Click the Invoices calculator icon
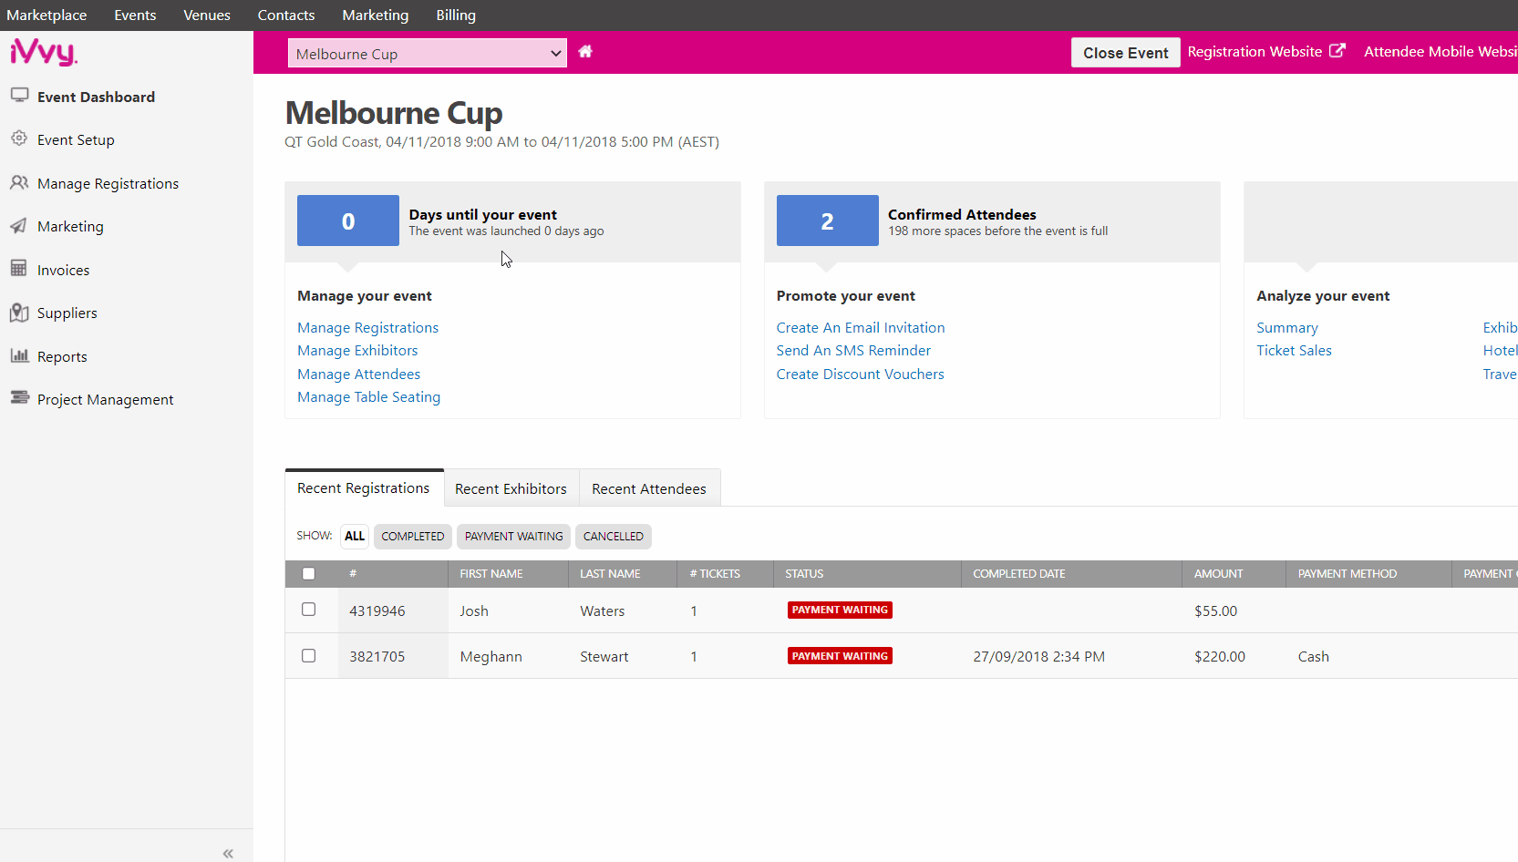Screen dimensions: 1518x862 (x=18, y=268)
